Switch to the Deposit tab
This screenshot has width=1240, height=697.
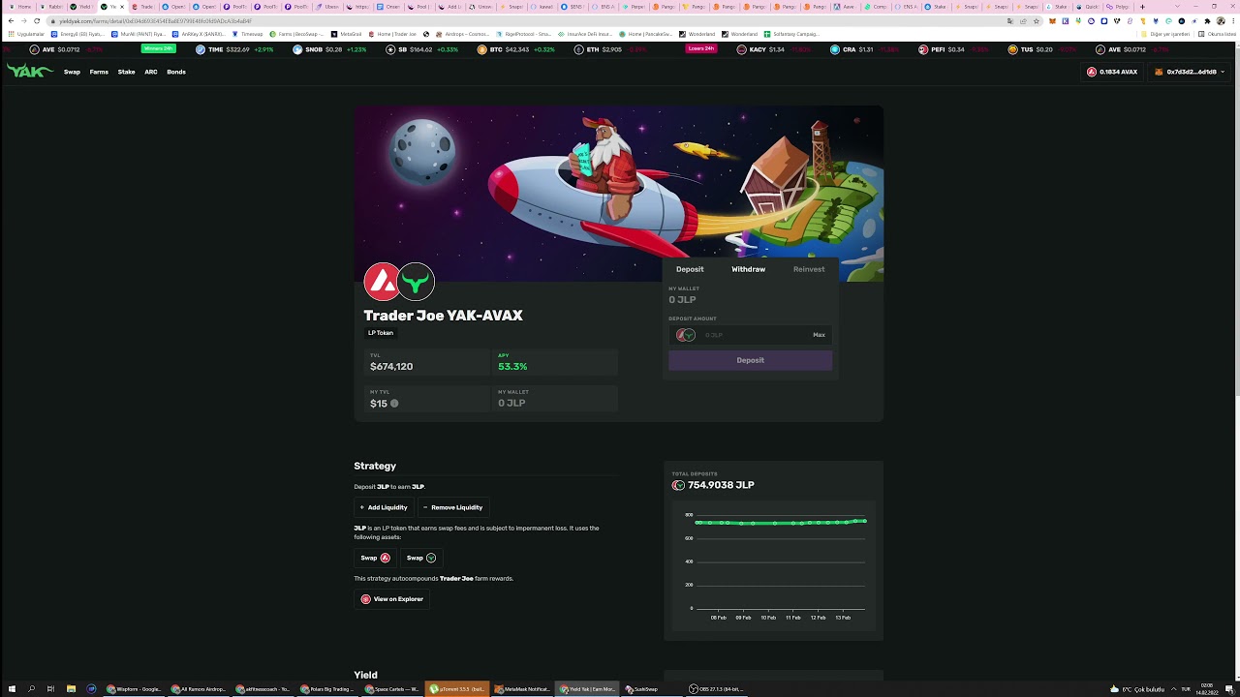pyautogui.click(x=690, y=269)
